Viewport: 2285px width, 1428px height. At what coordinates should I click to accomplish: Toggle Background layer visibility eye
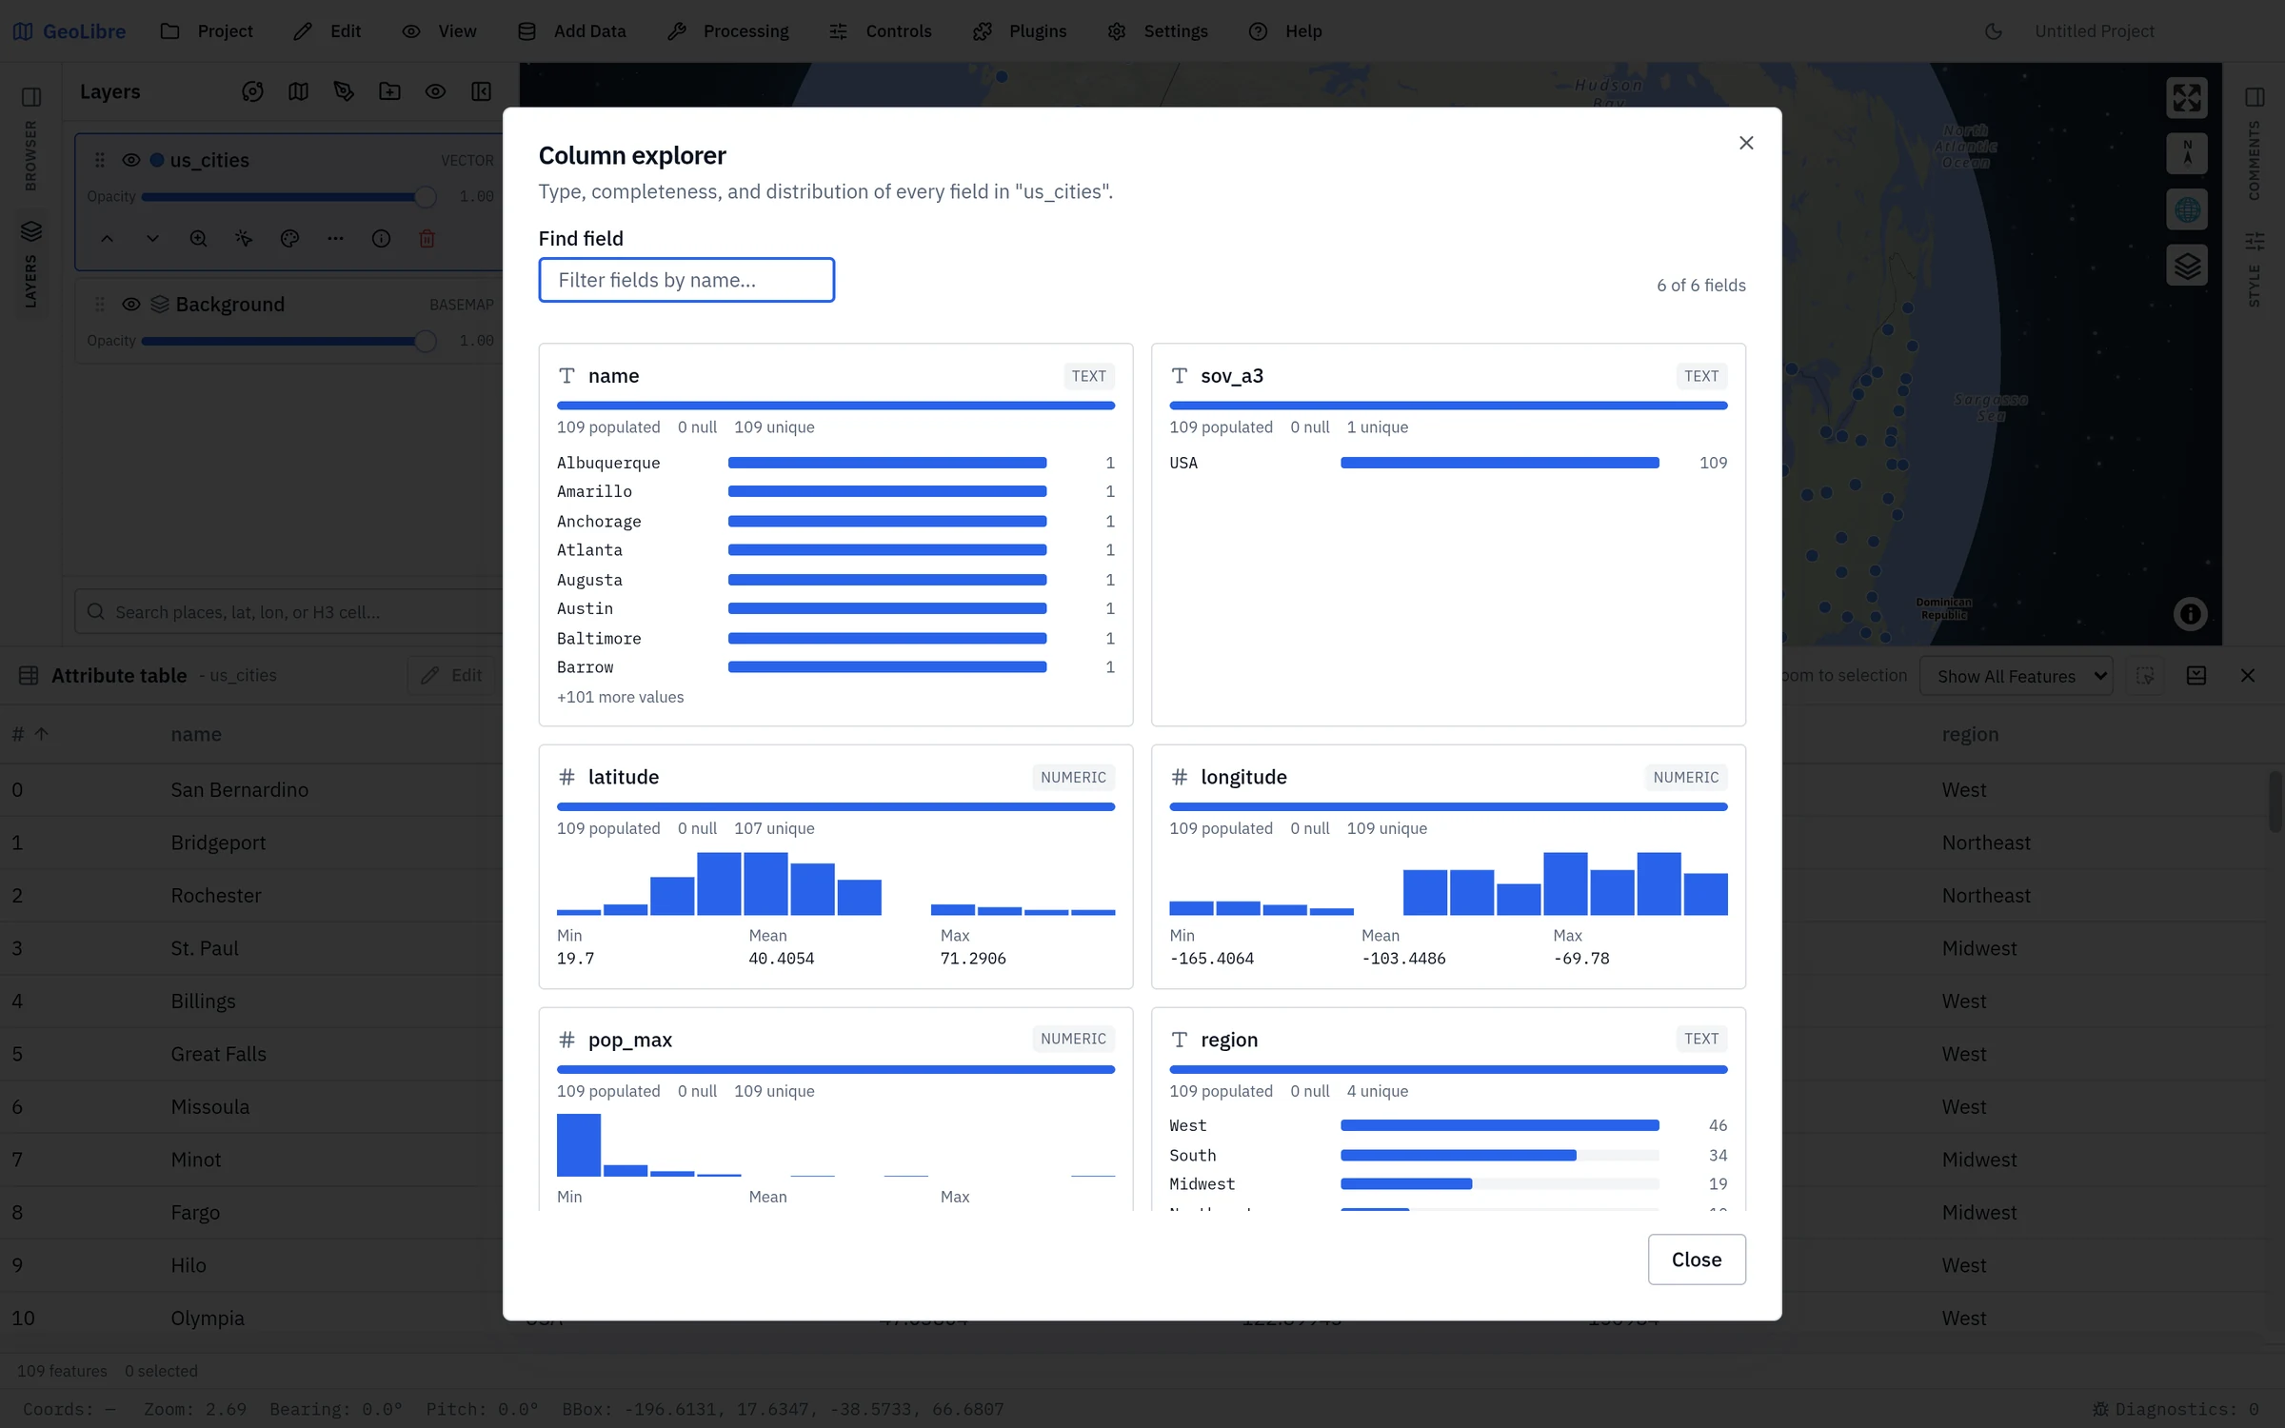click(x=131, y=304)
